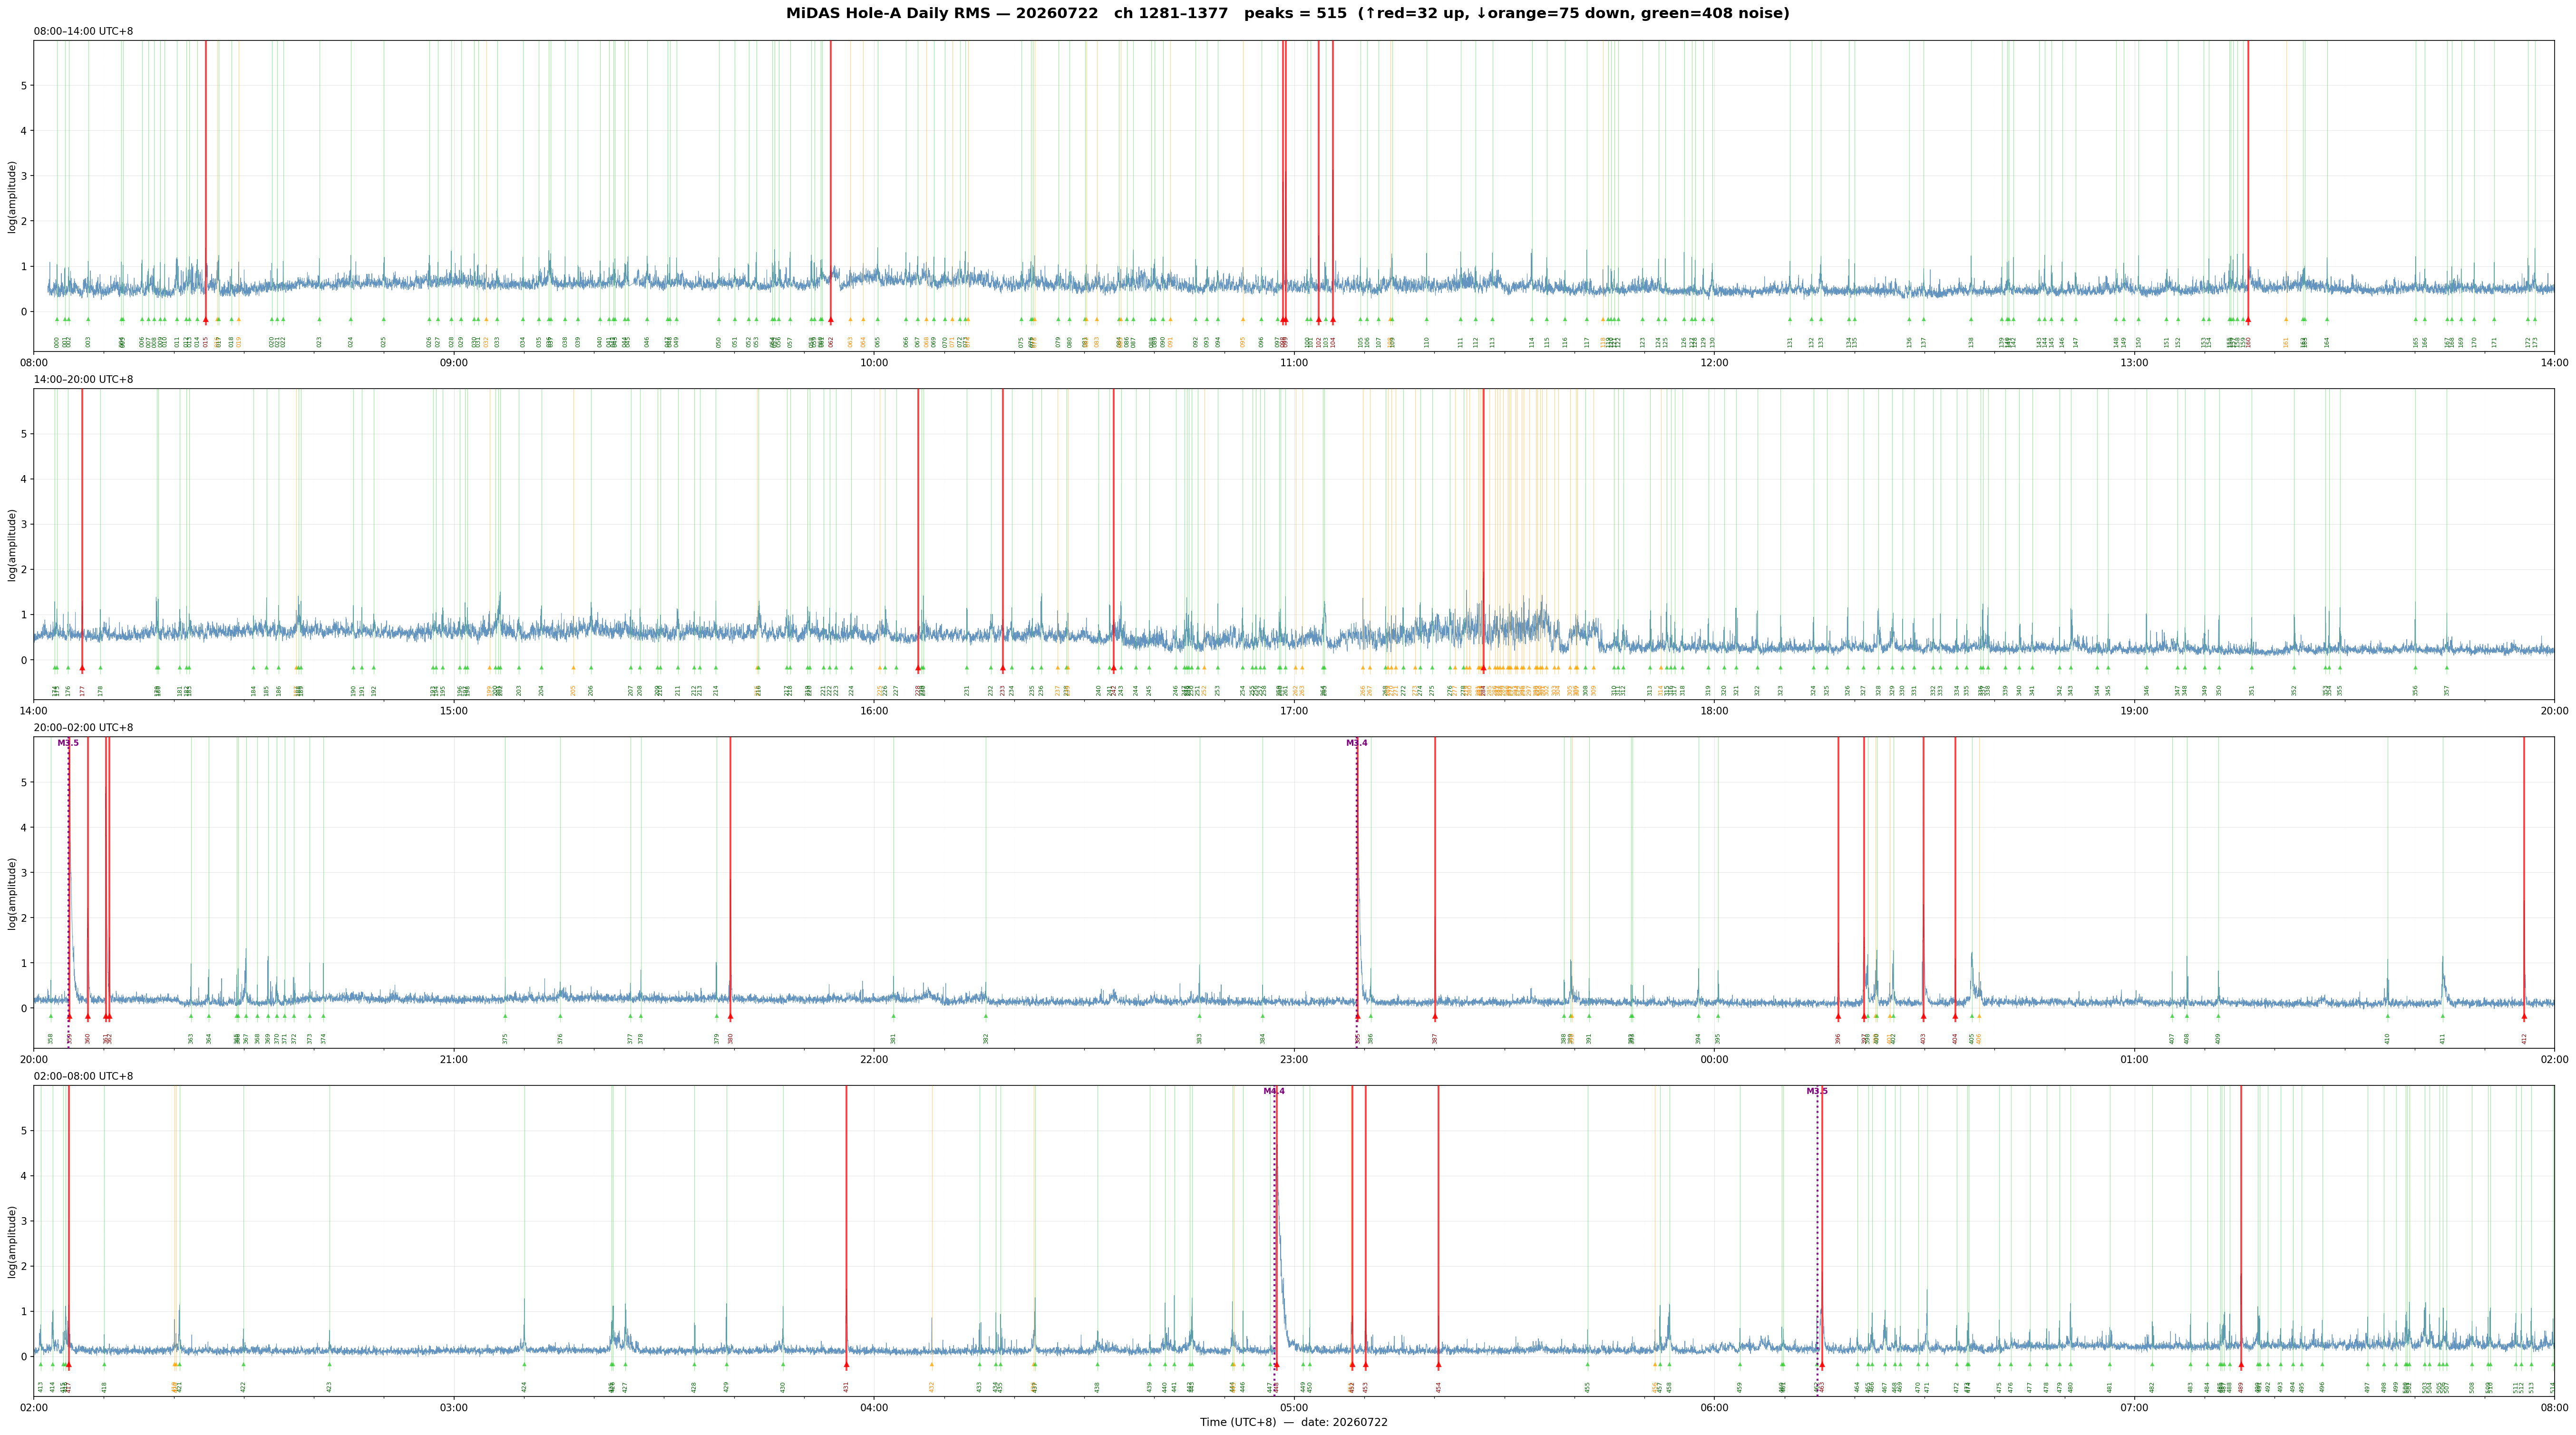The width and height of the screenshot is (2576, 1435).
Task: Click the peak number label 430
Action: pyautogui.click(x=783, y=1387)
